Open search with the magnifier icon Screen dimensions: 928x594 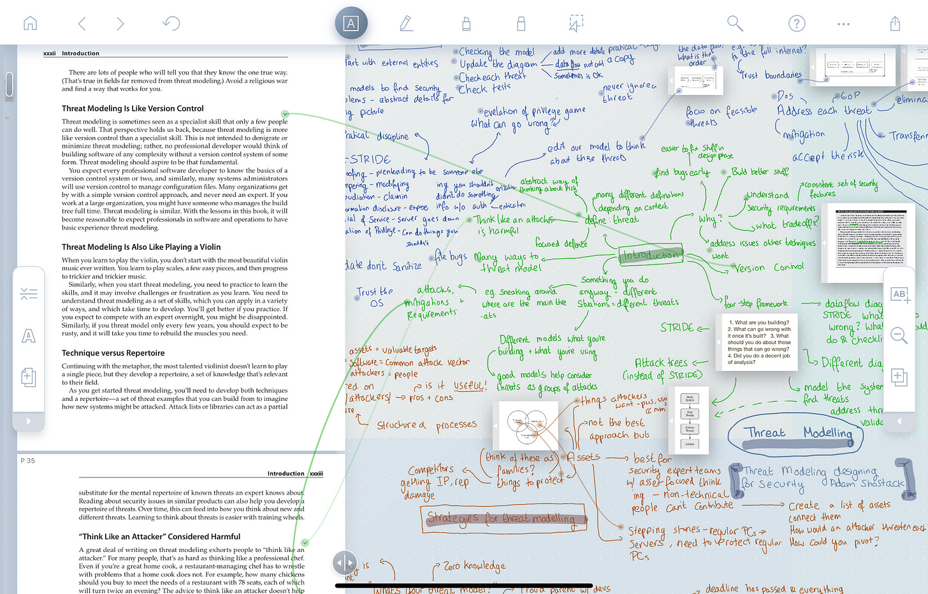coord(735,24)
